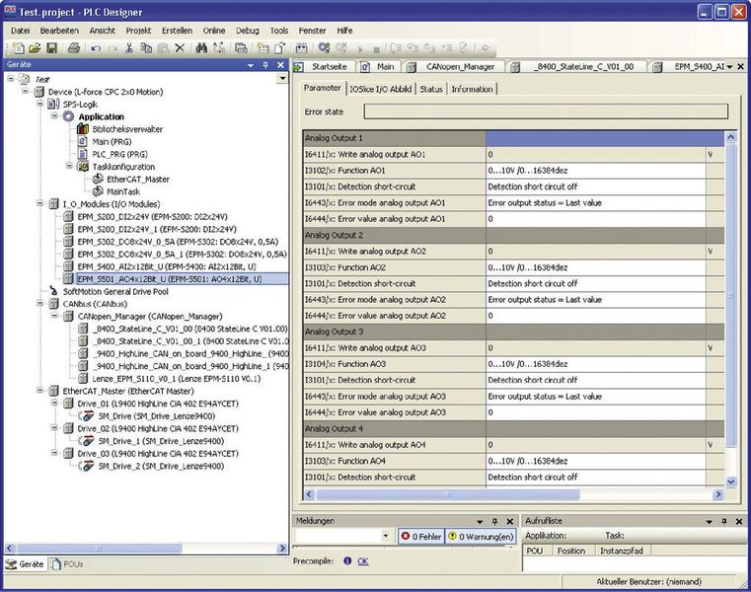
Task: Click the 0 Warnung(en) filter button
Action: 481,537
